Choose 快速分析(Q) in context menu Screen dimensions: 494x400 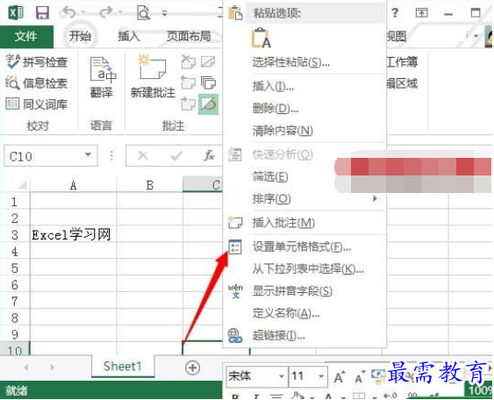[x=283, y=154]
